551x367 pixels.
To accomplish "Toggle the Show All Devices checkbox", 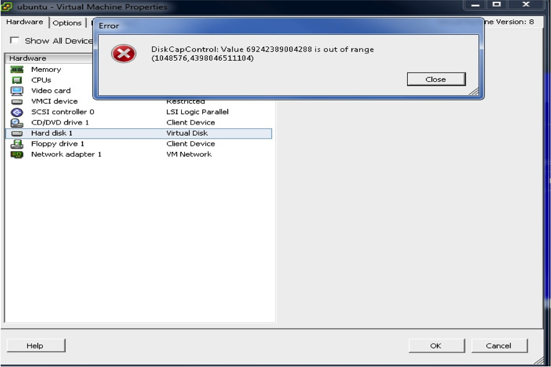I will click(x=14, y=40).
